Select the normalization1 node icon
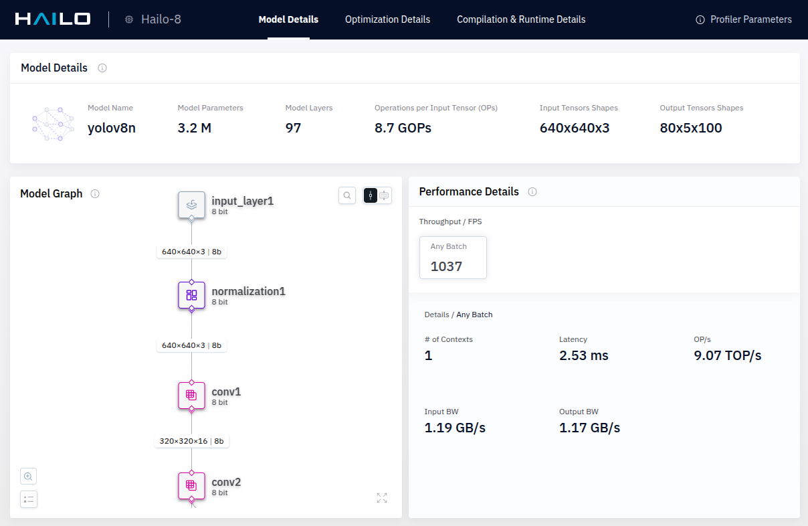This screenshot has height=526, width=808. (x=191, y=295)
